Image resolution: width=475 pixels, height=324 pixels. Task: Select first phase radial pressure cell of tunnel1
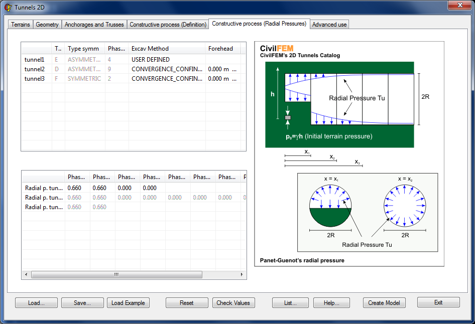77,188
